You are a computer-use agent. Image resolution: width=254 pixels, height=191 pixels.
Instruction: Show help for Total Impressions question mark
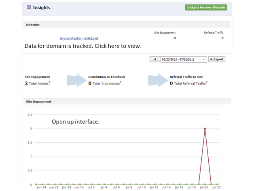point(121,82)
